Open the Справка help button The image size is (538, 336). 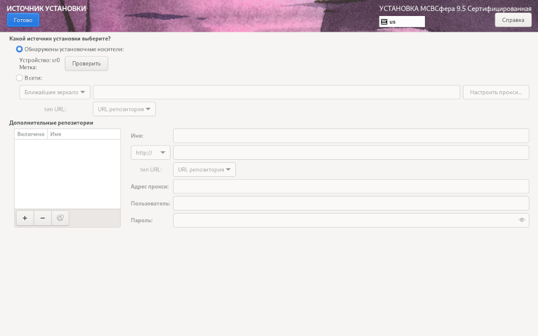tap(513, 20)
